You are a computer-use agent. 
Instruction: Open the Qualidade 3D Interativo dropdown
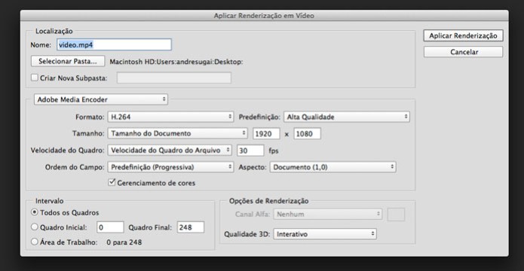pyautogui.click(x=325, y=234)
